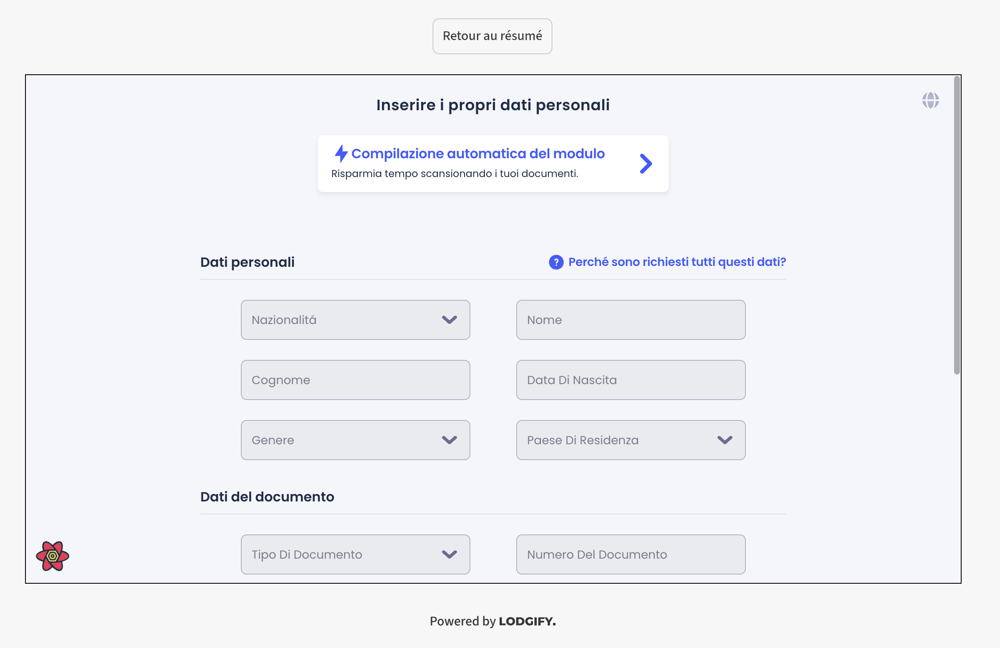Click the right arrow on autofill card
This screenshot has width=1000, height=648.
645,164
